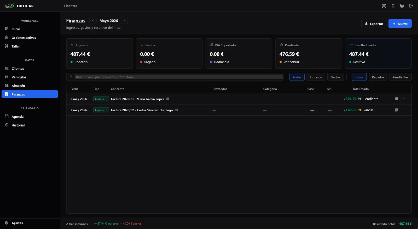This screenshot has height=229, width=418.
Task: Click the monitor display icon in top bar
Action: [x=402, y=6]
